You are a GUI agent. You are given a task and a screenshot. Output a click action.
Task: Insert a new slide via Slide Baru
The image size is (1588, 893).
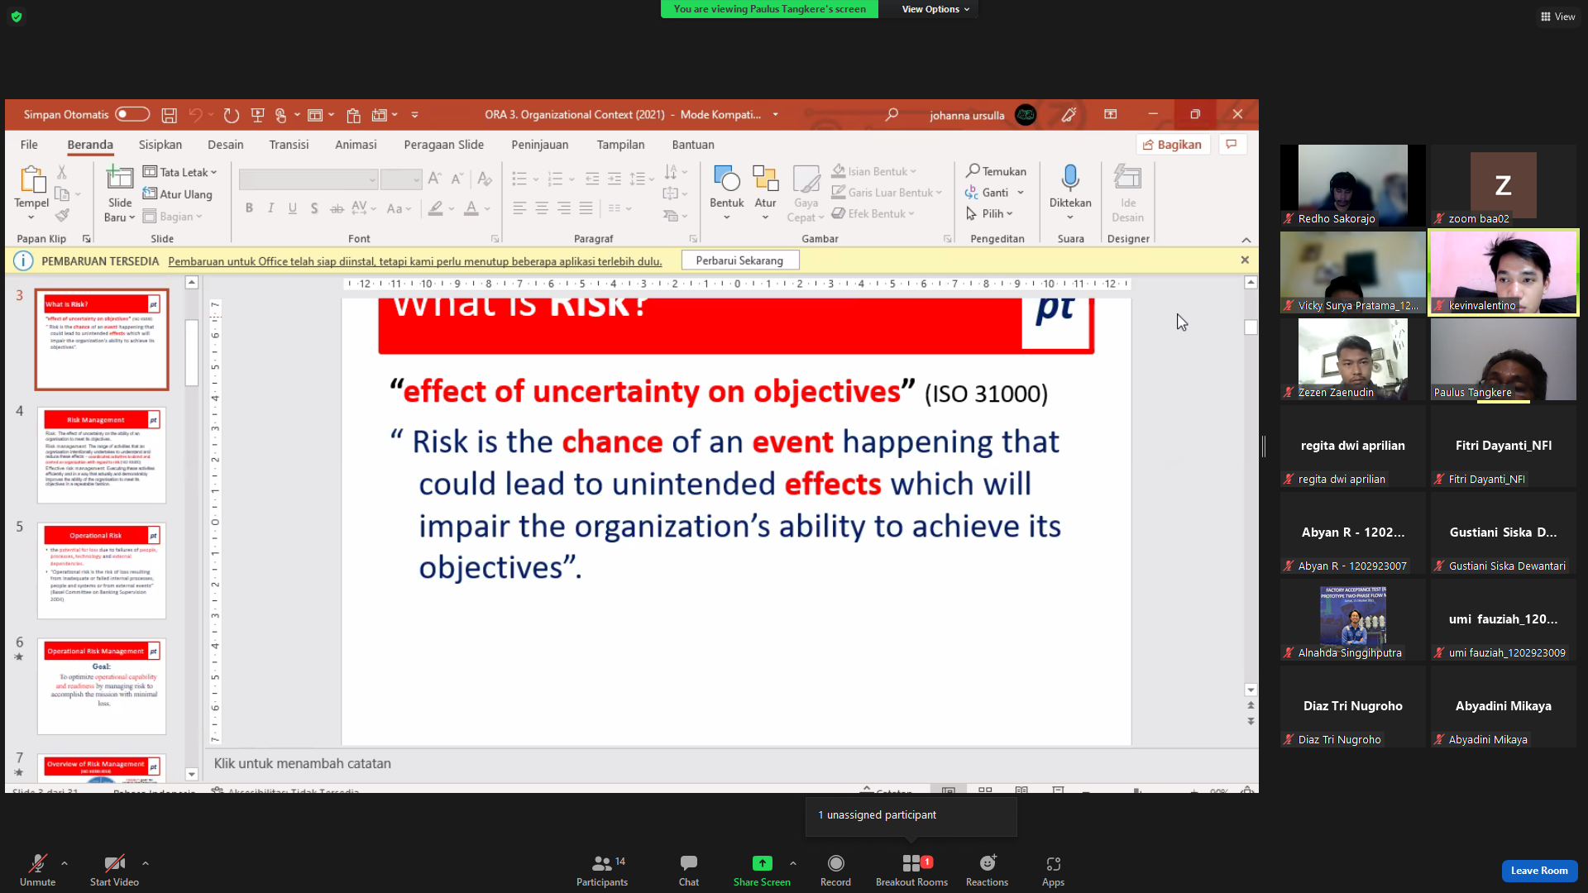[x=120, y=193]
